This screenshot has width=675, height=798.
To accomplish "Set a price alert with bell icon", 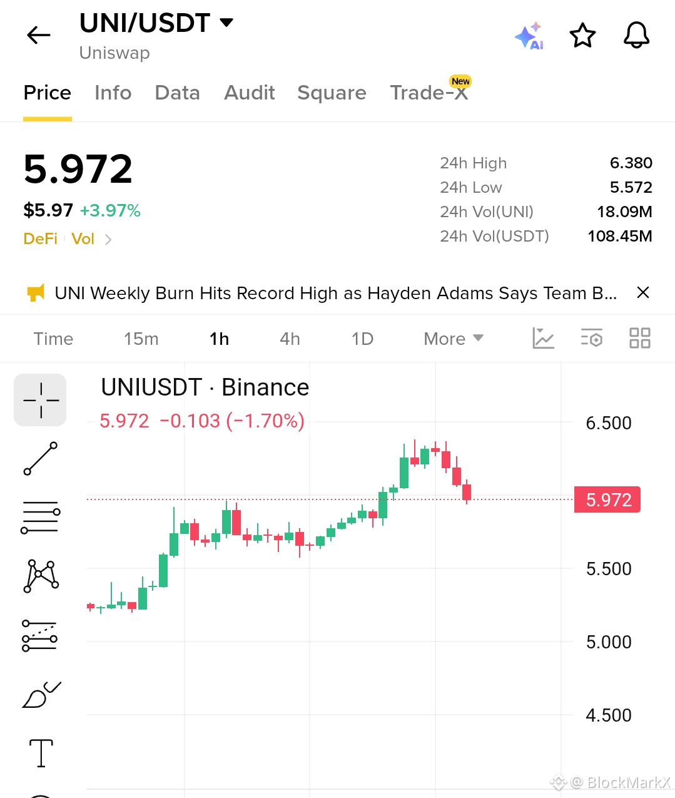I will 637,36.
